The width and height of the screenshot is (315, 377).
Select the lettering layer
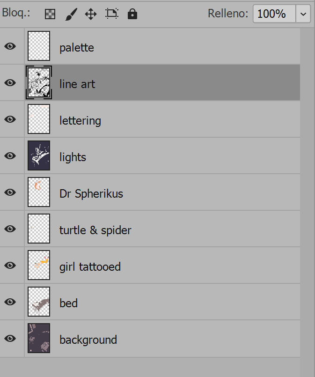coord(80,120)
